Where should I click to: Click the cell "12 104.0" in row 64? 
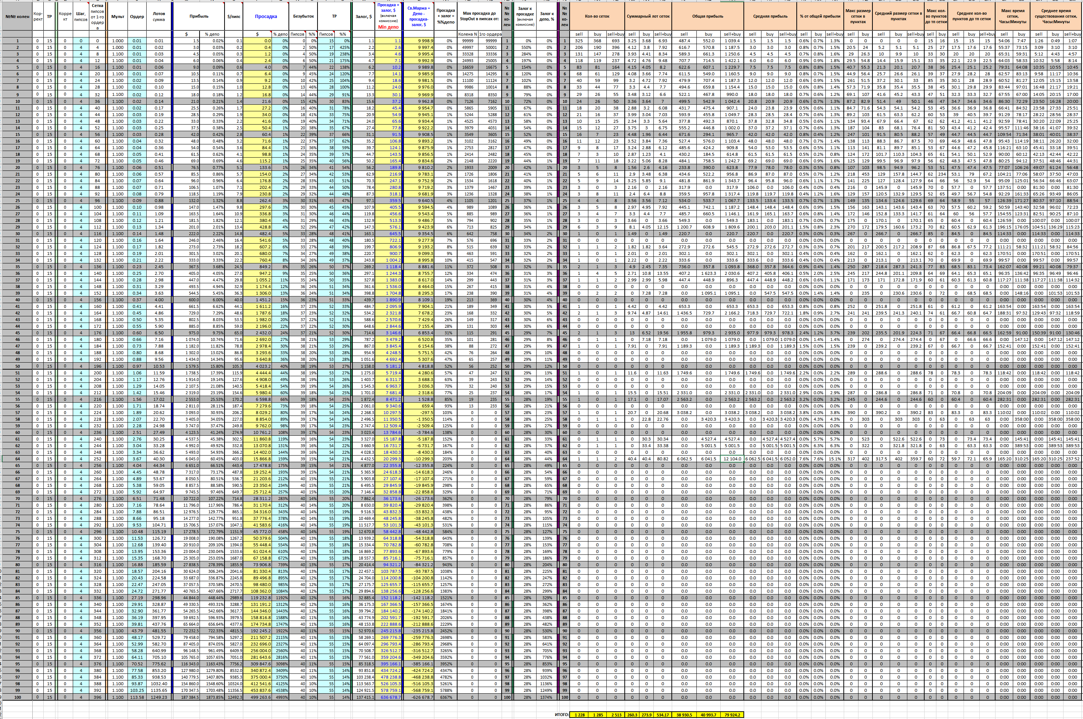[732, 459]
